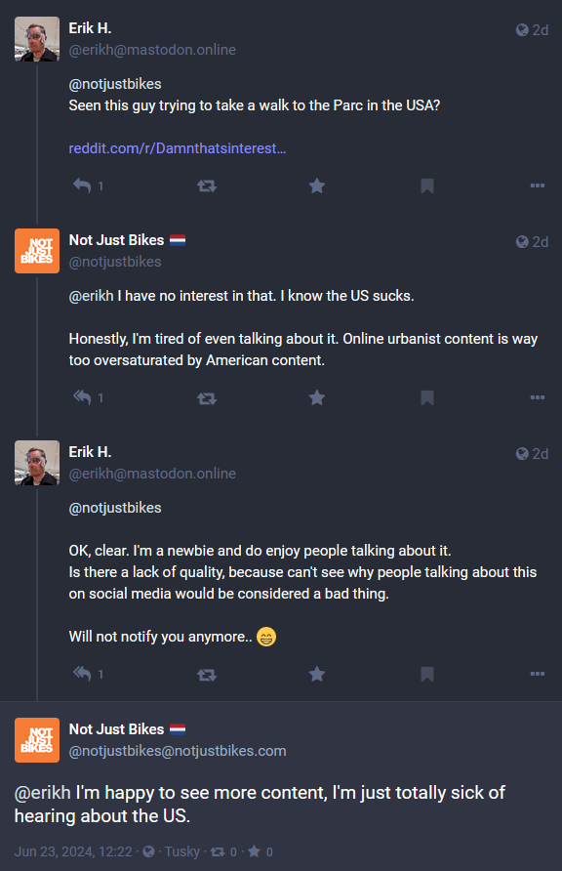Reply to Erik H.'s 'OK, clear' post

coord(82,674)
